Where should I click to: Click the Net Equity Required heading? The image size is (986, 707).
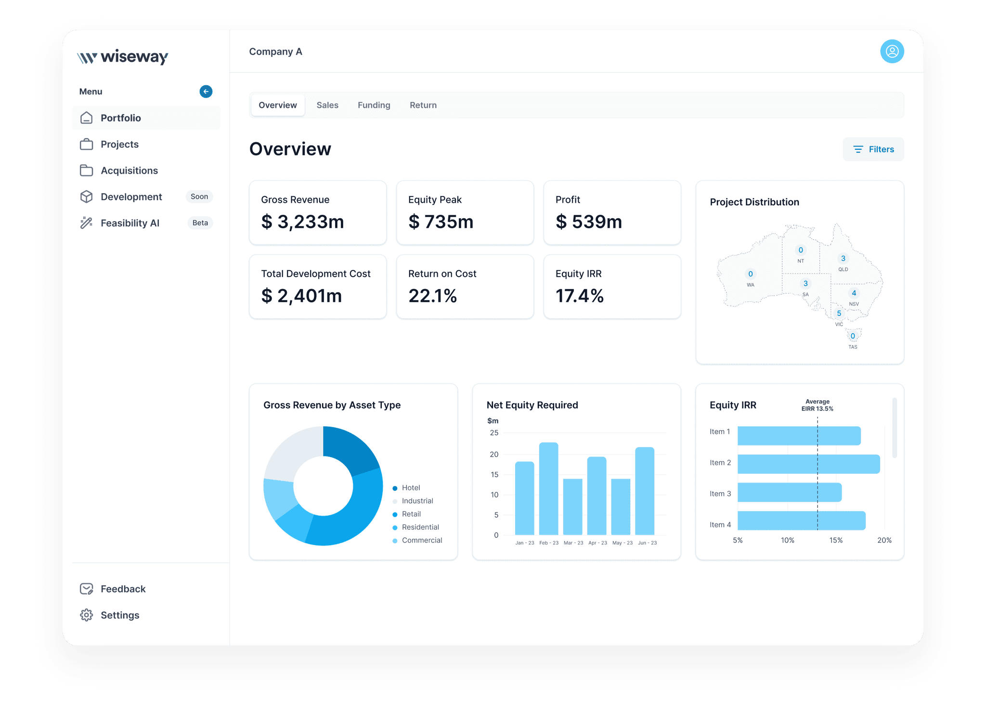pos(532,405)
